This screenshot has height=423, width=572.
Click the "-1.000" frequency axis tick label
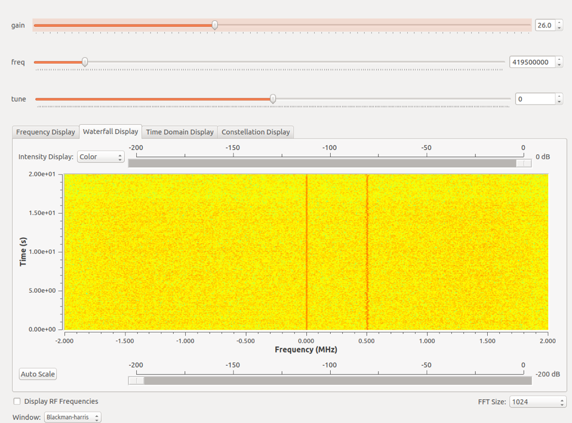(x=185, y=341)
